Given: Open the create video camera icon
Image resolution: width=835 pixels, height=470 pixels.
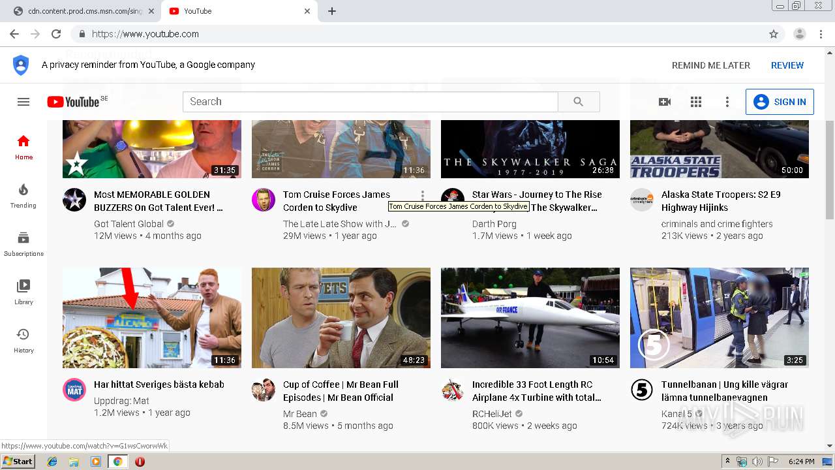Looking at the screenshot, I should pyautogui.click(x=665, y=102).
